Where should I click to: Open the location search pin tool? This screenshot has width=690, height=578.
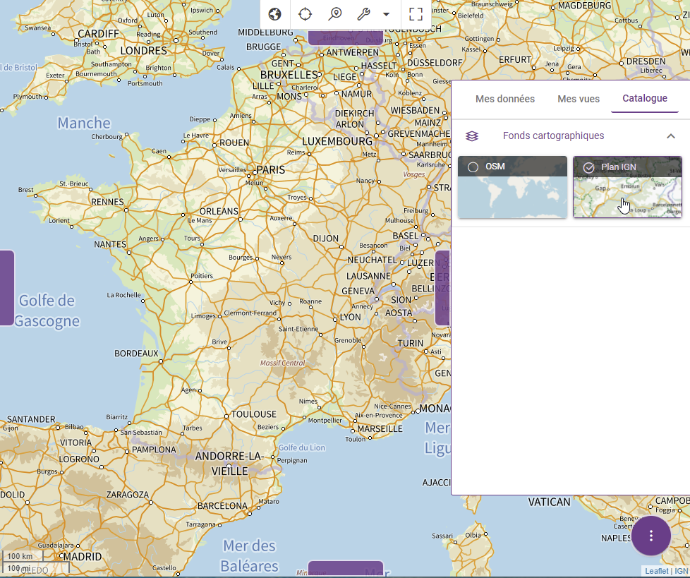point(335,14)
